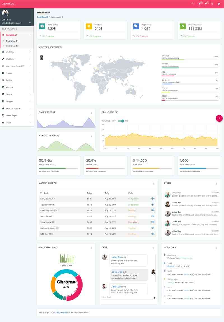Click the Dashboard breadcrumb link

click(x=42, y=17)
